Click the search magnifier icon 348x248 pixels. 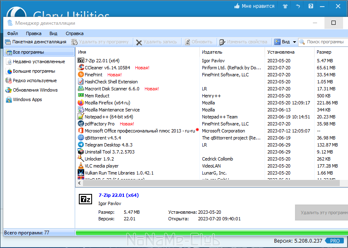point(302,42)
